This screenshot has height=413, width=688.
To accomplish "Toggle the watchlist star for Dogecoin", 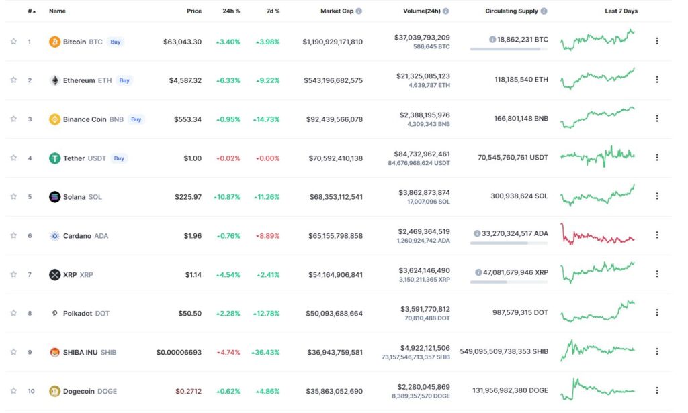I will pos(13,390).
